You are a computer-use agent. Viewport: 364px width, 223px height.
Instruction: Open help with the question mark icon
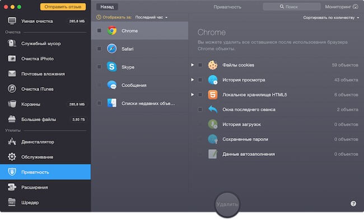tap(353, 203)
